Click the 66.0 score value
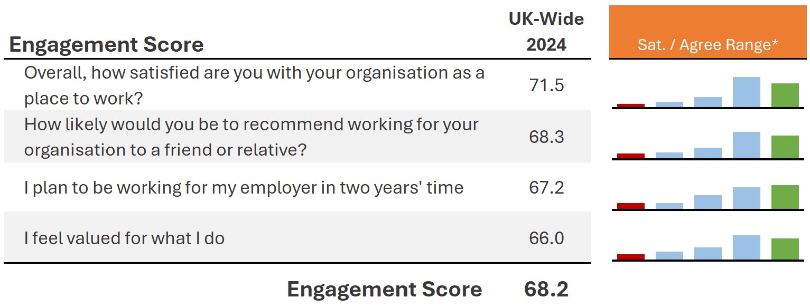This screenshot has width=810, height=307. (x=546, y=238)
